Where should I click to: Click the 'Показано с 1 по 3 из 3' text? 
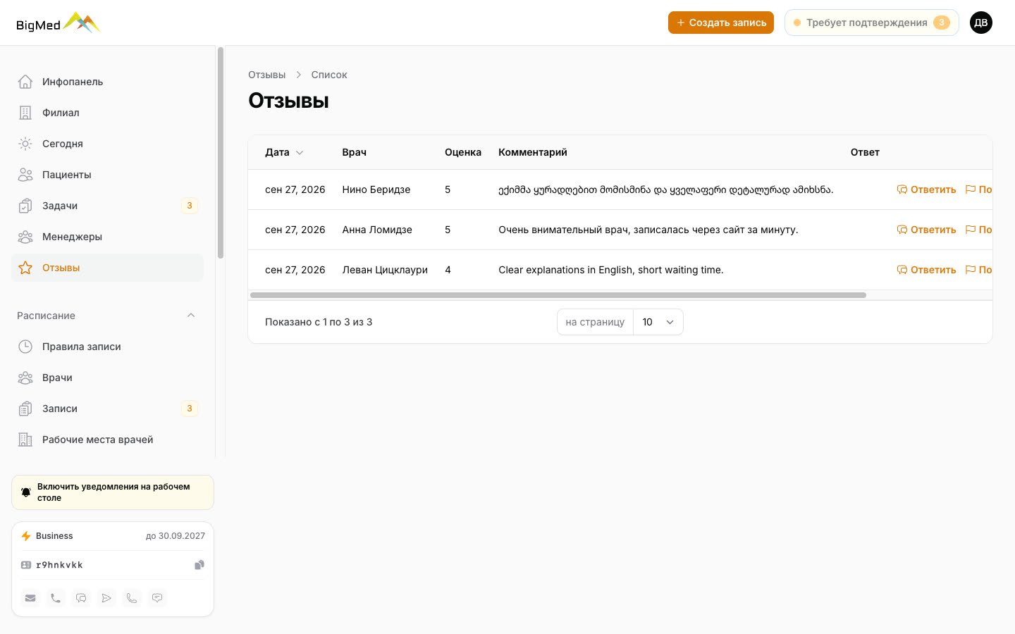pos(319,322)
